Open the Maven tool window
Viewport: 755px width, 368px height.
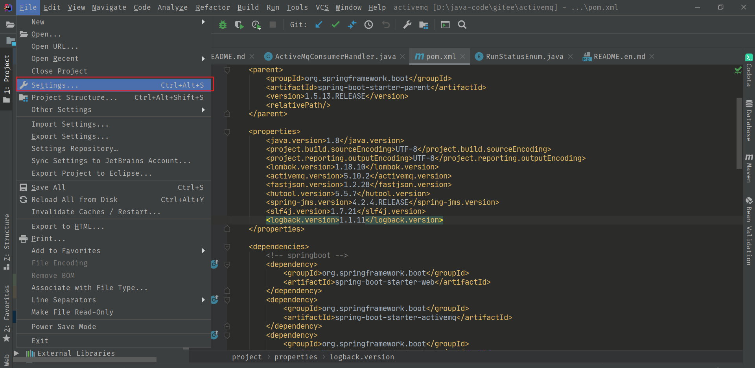pyautogui.click(x=749, y=171)
